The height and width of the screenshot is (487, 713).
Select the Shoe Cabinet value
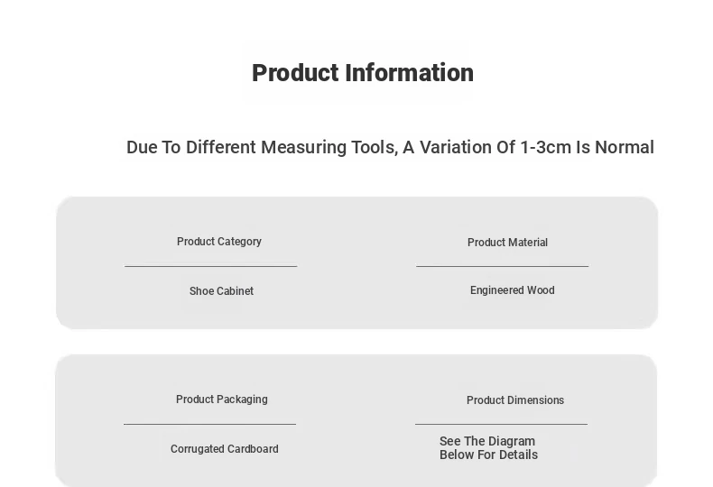(221, 291)
